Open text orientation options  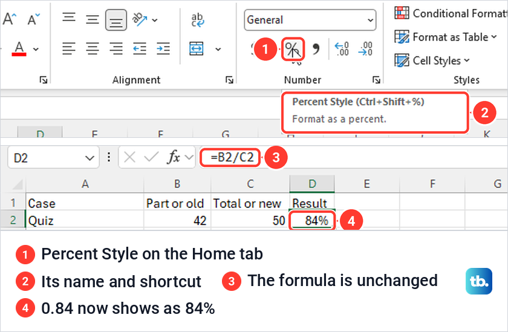[x=140, y=19]
